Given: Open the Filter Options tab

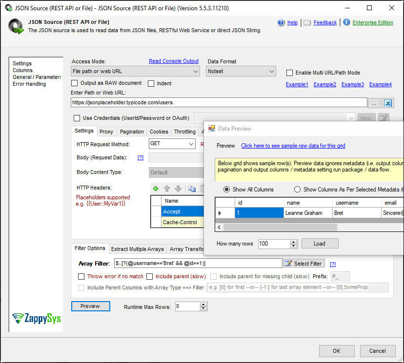Looking at the screenshot, I should tap(90, 248).
